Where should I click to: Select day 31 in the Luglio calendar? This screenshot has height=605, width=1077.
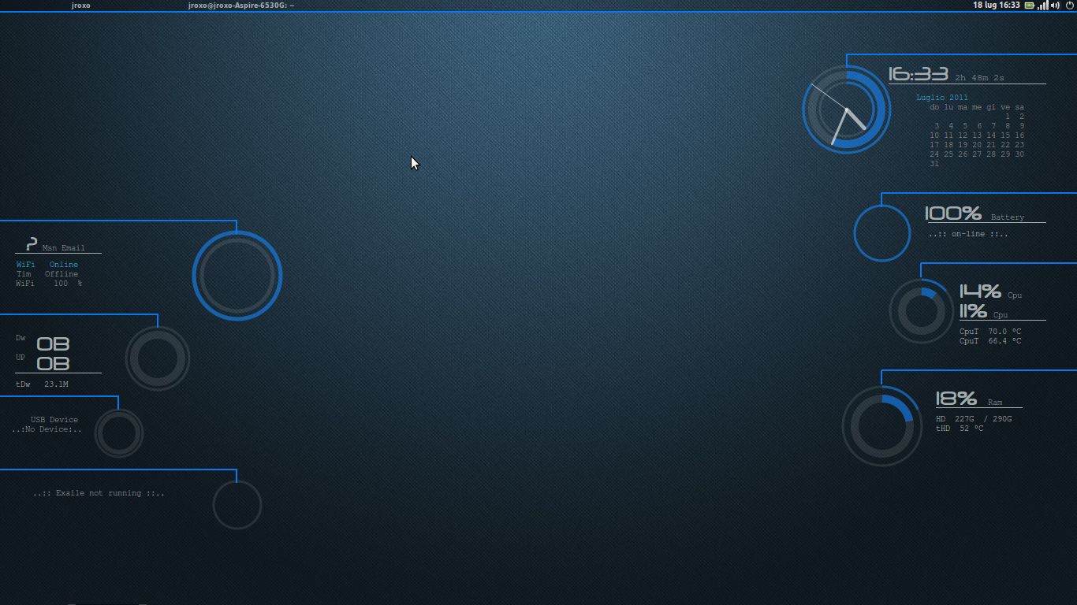click(x=934, y=164)
